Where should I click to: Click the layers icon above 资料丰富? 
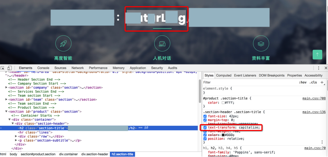click(261, 43)
